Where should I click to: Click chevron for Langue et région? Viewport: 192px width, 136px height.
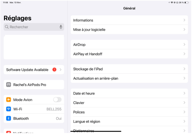(x=184, y=122)
